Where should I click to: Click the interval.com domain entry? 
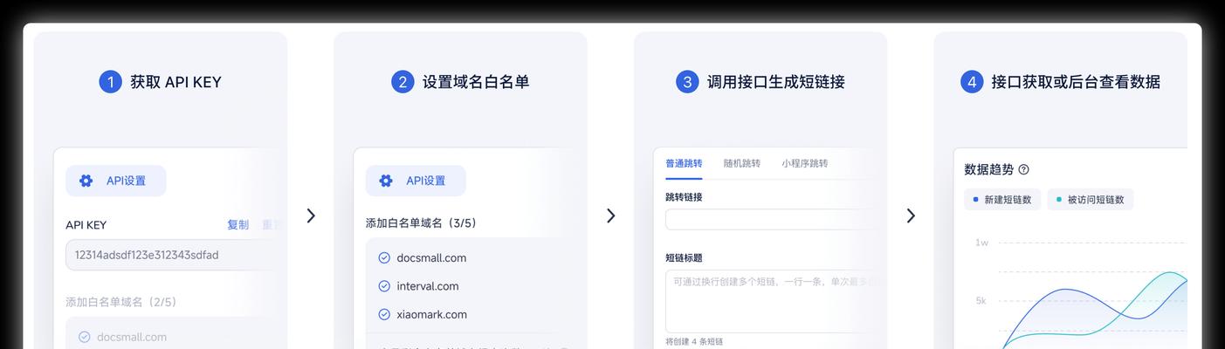[428, 286]
